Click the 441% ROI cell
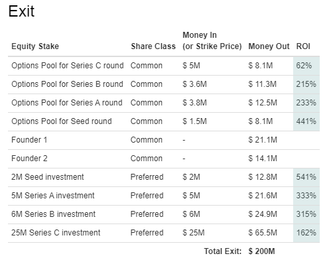The image size is (327, 262). tap(306, 121)
